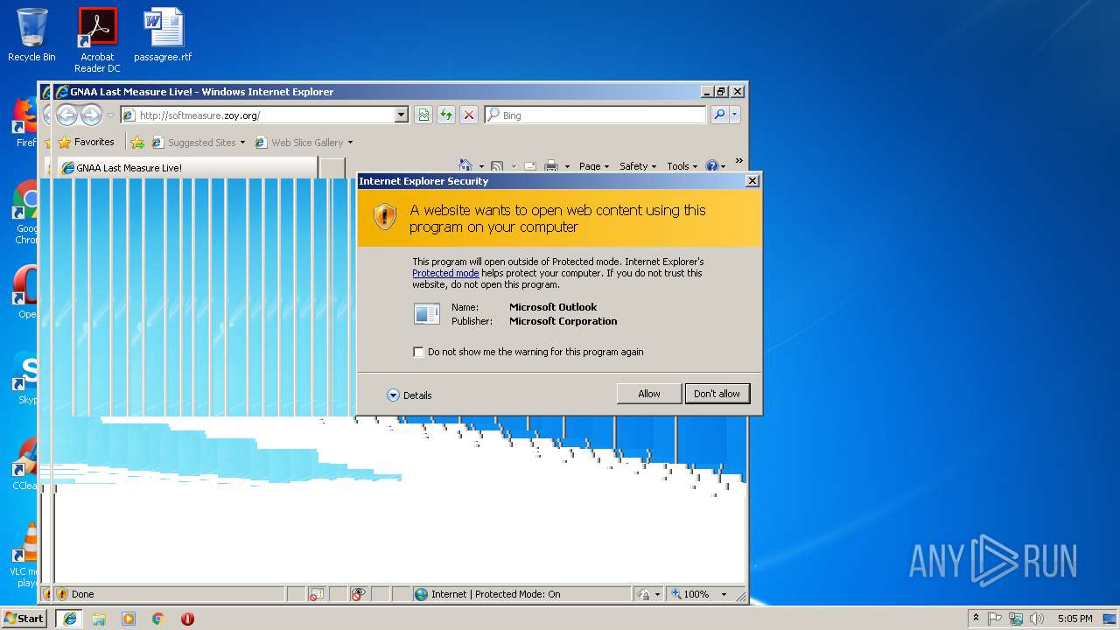The height and width of the screenshot is (630, 1120).
Task: Click 'Internet | Protected Mode: On' status zone
Action: (521, 594)
